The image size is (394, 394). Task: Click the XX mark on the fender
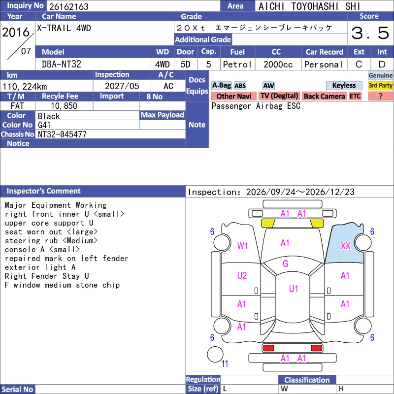pos(346,246)
